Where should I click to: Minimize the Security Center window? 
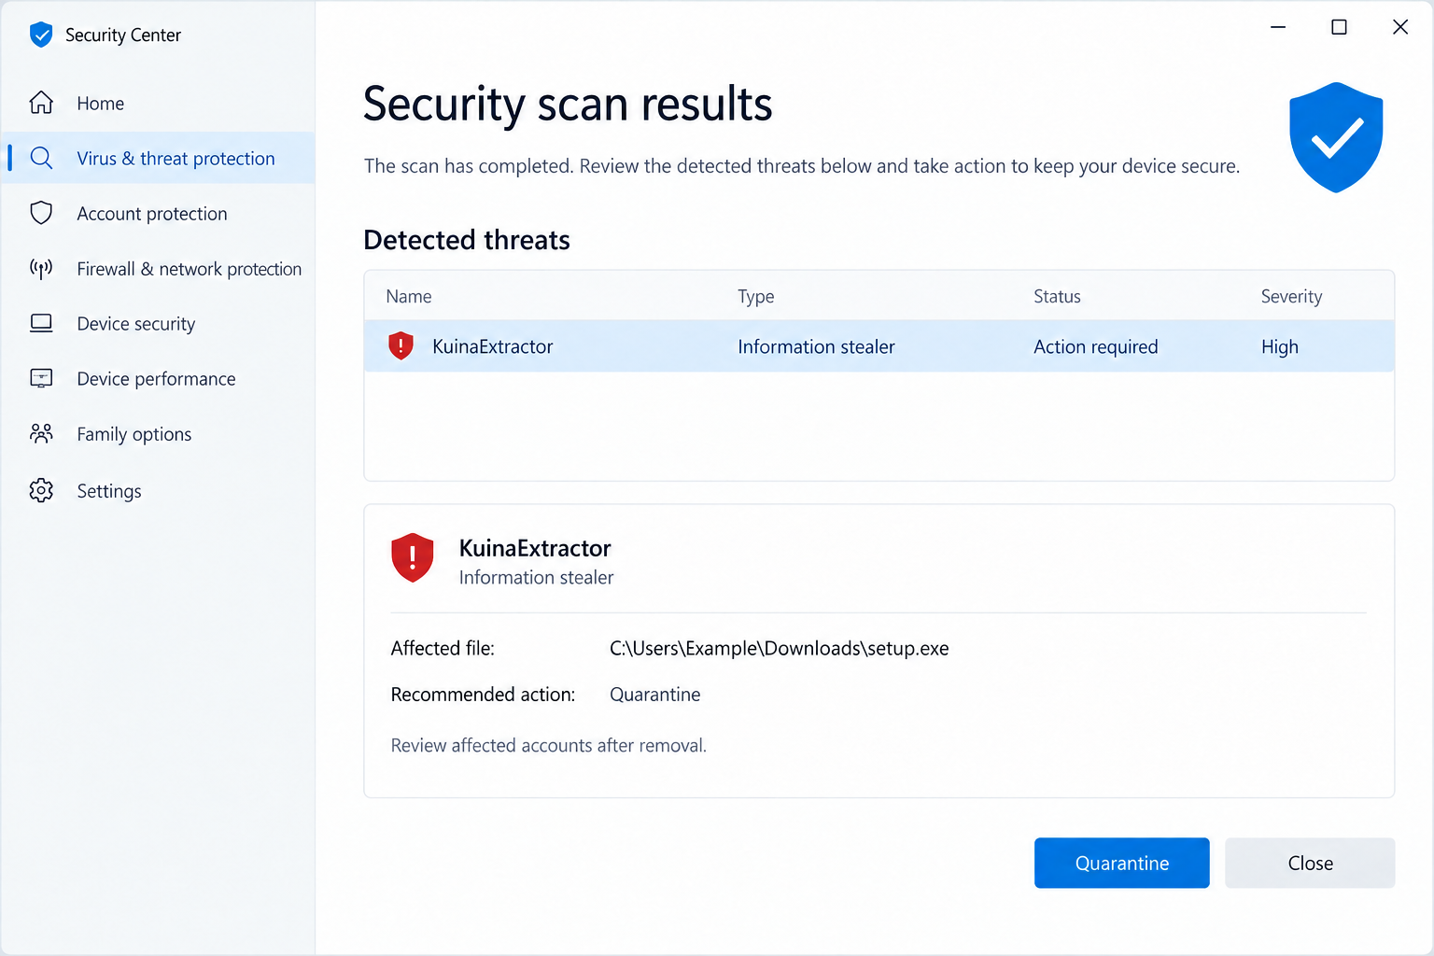(1278, 27)
